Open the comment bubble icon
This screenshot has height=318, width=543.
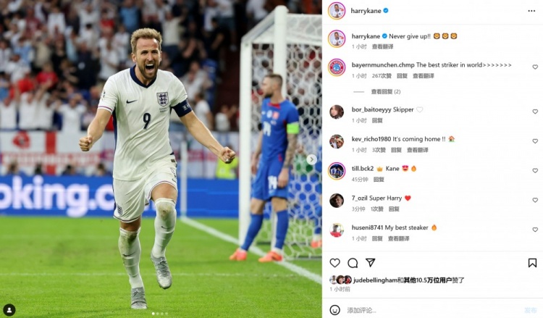pos(353,263)
